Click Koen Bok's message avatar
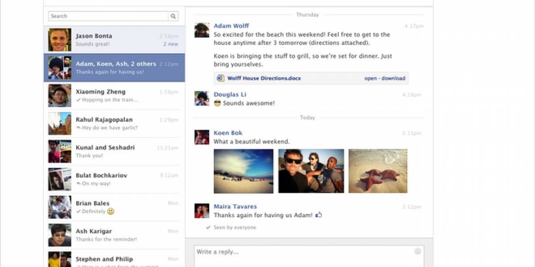The height and width of the screenshot is (267, 535). coord(202,137)
